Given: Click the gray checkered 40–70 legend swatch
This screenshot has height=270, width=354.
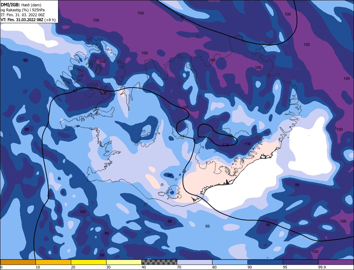Looking at the screenshot, I should coord(159,262).
